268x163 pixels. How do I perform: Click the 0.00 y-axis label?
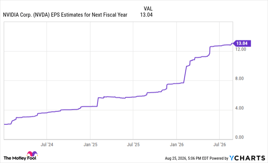239,137
